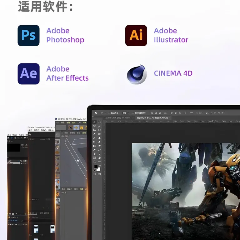240x240 pixels.
Task: Select the Eraser tool
Action: [x=99, y=142]
